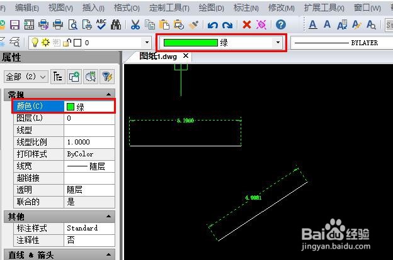This screenshot has height=260, width=393.
Task: Open the layer dropdown showing 0
Action: (x=147, y=43)
